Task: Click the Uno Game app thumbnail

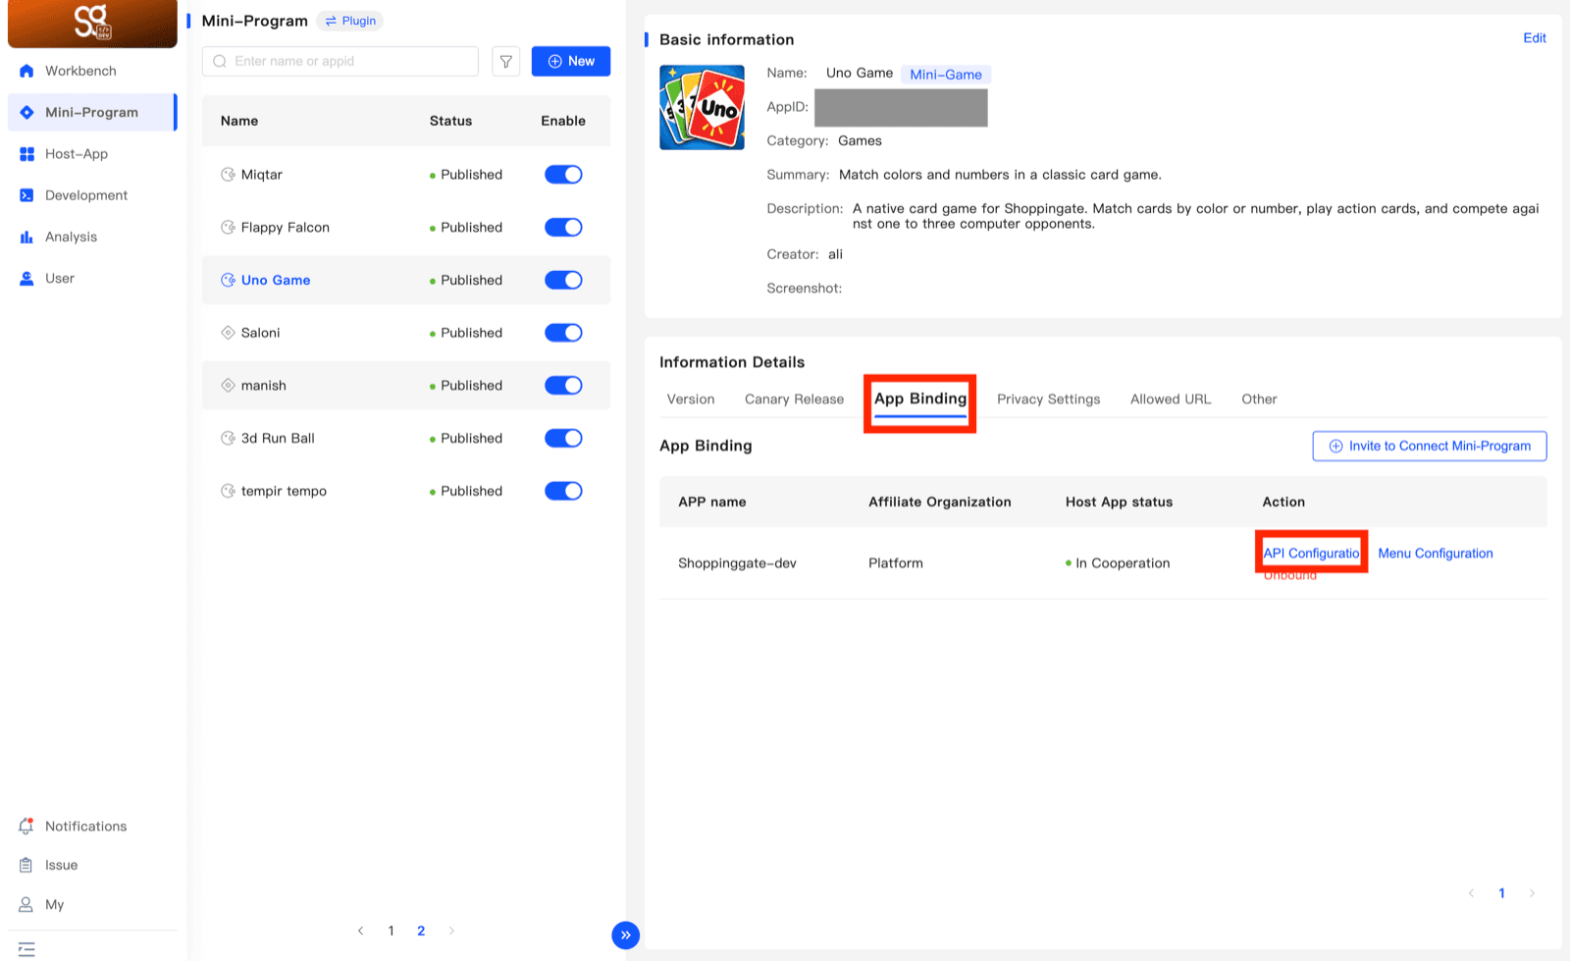Action: coord(702,107)
